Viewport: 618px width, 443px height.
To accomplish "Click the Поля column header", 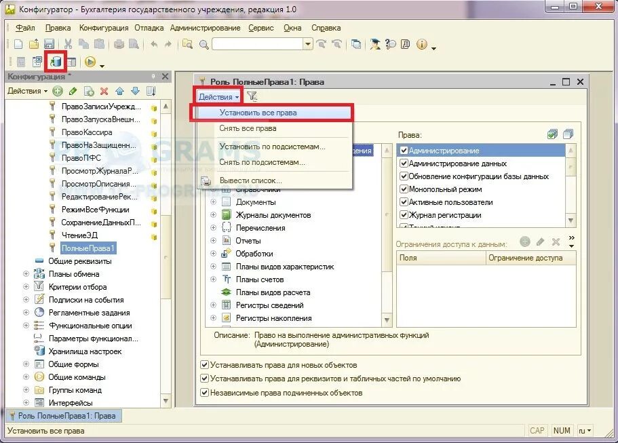I will [x=441, y=258].
